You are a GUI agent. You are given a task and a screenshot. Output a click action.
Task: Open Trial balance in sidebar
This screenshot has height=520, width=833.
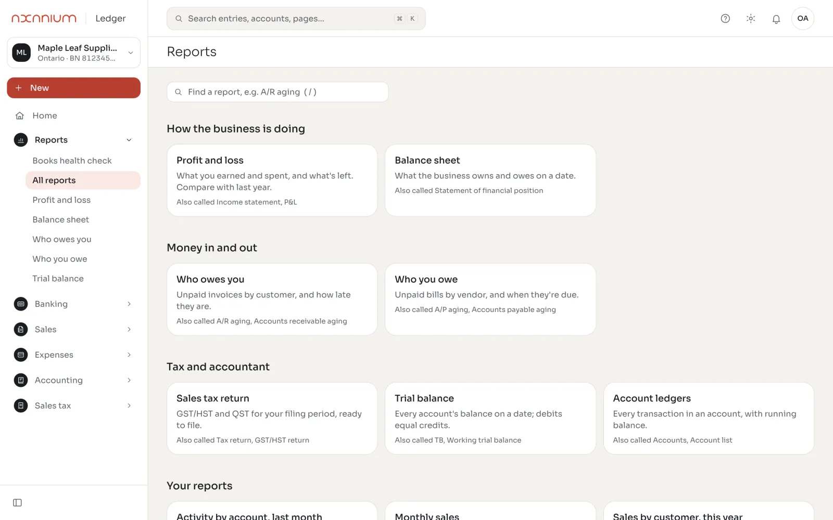(x=83, y=279)
